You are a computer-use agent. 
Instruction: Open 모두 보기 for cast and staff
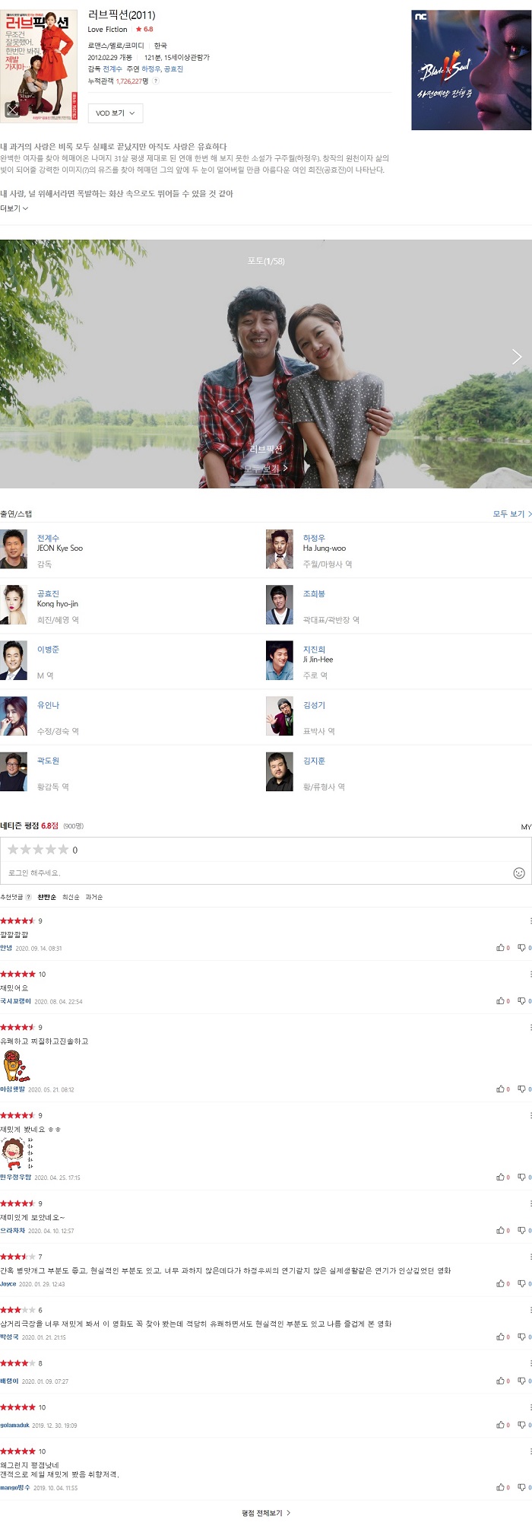coord(512,514)
